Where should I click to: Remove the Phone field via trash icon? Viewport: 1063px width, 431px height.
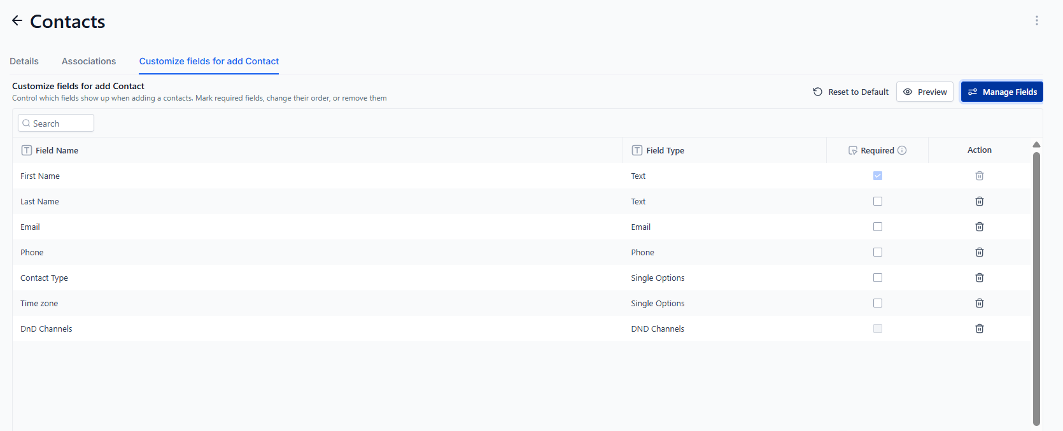point(980,252)
